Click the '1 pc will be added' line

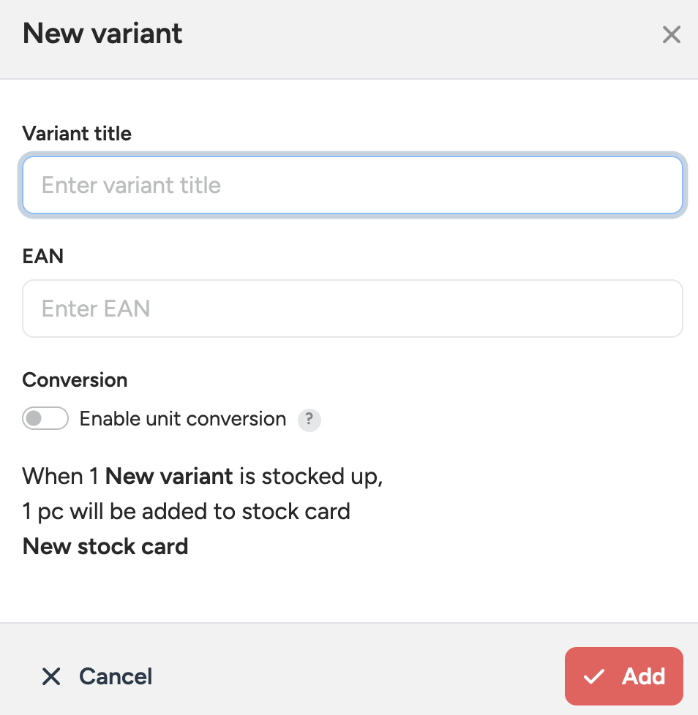pyautogui.click(x=186, y=511)
